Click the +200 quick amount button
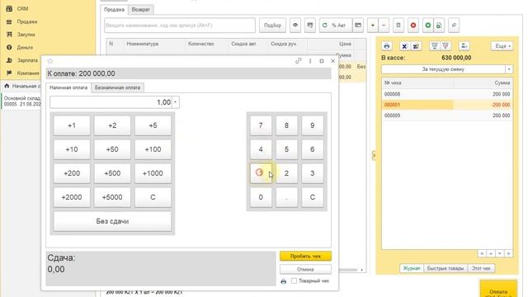 point(72,173)
